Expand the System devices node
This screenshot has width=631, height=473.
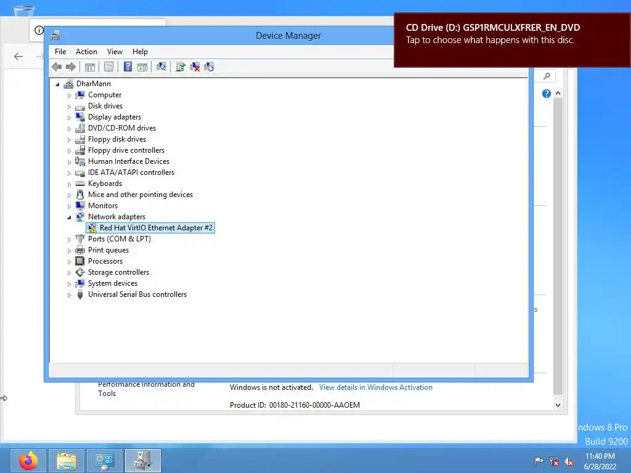click(x=69, y=284)
